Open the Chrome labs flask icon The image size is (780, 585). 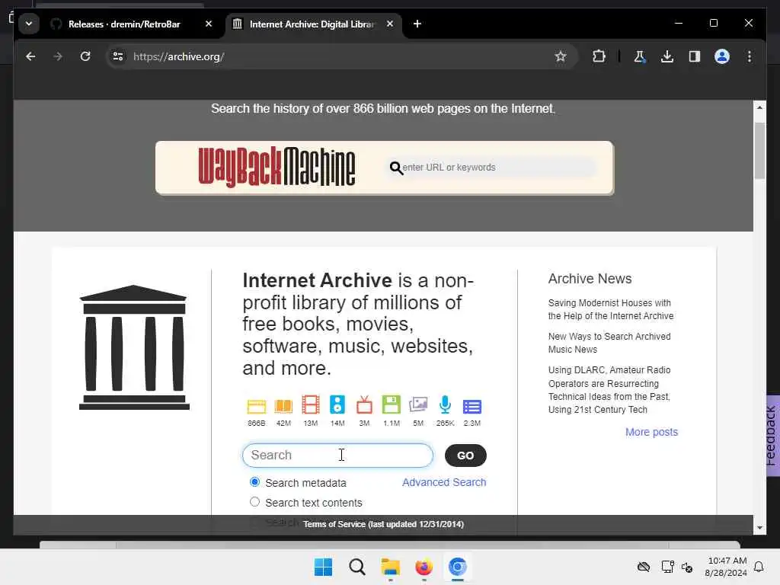[x=640, y=56]
